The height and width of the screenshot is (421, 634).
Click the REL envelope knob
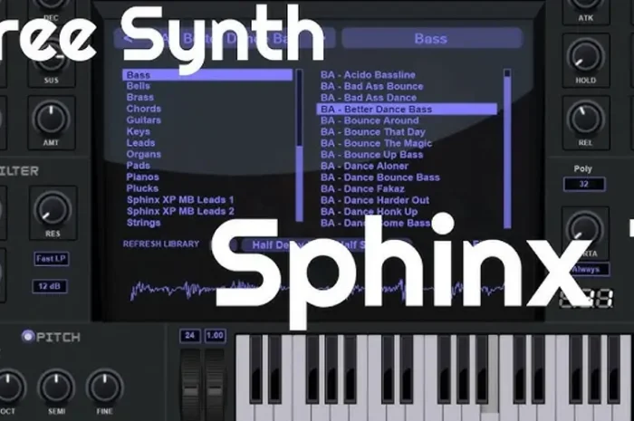[585, 119]
